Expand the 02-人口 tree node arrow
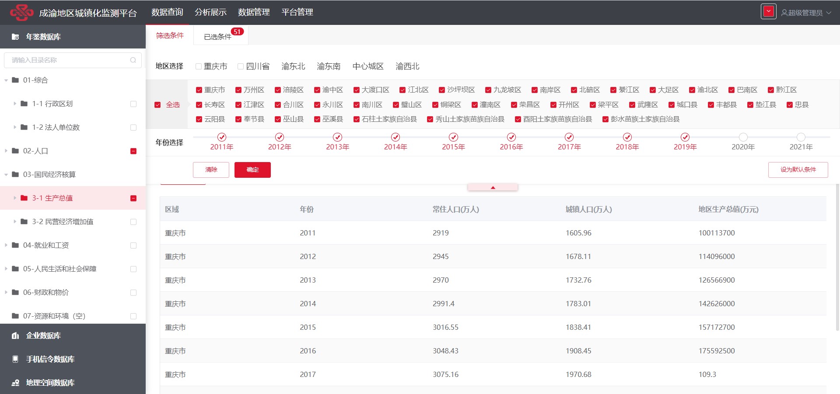Screen dimensions: 840x394 (6, 151)
